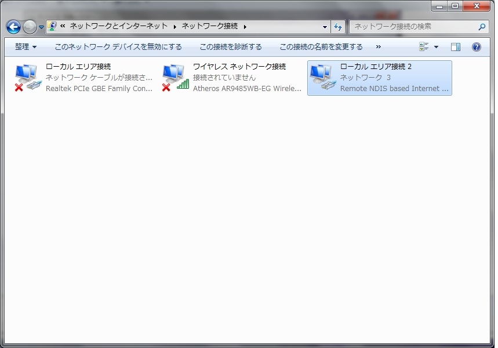Expand arrow after ネットワークとインターネット breadcrumb
Viewport: 498px width, 348px height.
(175, 27)
